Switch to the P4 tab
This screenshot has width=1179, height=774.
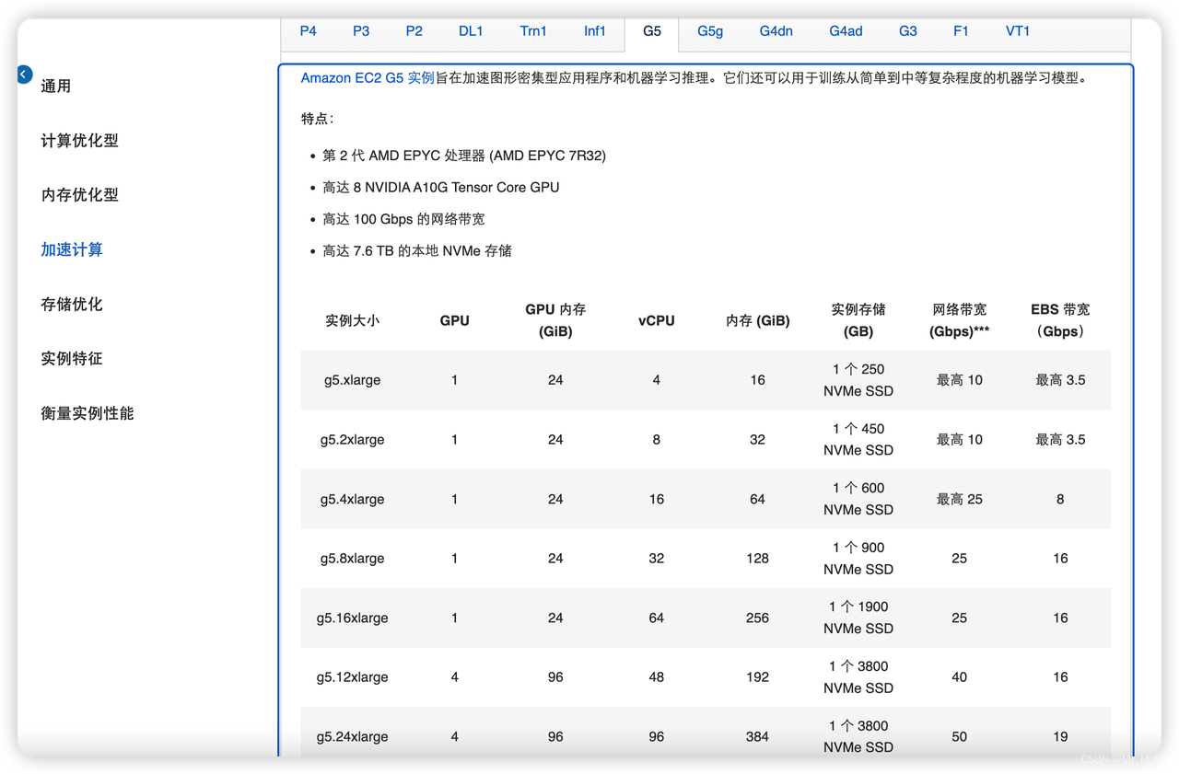click(309, 31)
